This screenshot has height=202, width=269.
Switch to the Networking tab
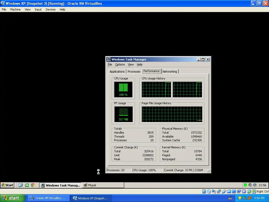[x=170, y=72]
